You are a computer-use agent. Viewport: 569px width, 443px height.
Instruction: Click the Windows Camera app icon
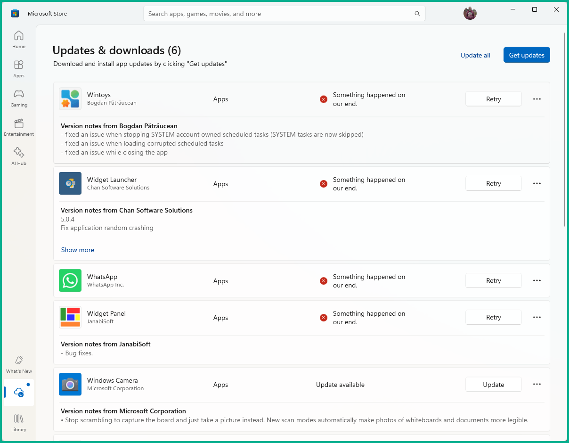click(70, 385)
